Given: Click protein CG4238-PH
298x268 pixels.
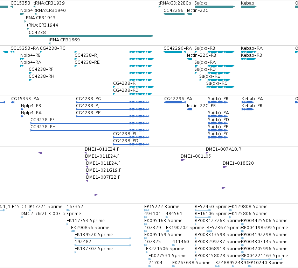Looking at the screenshot, I should pos(43,127).
